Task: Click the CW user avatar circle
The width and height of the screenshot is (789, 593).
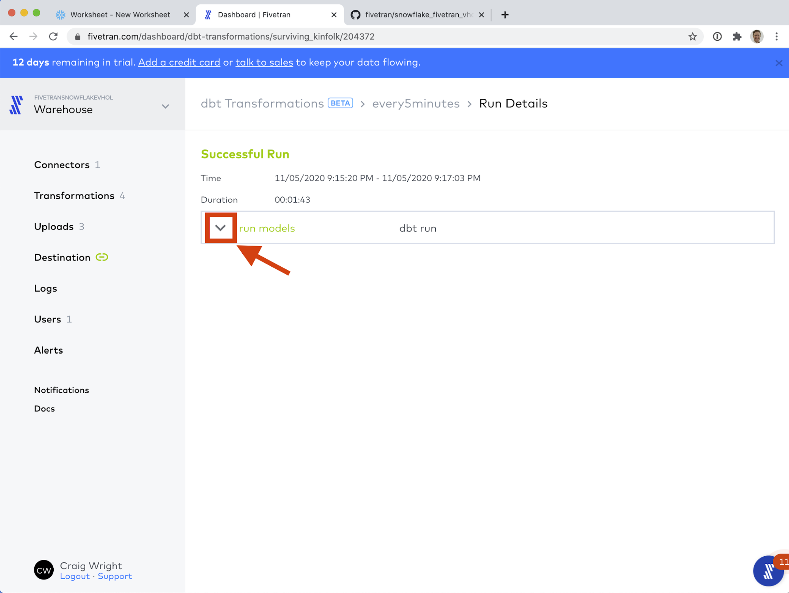Action: click(44, 570)
